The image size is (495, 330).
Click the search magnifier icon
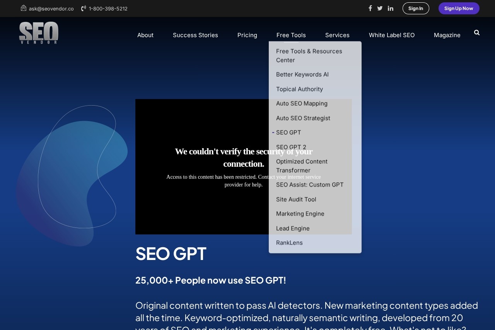(x=476, y=33)
